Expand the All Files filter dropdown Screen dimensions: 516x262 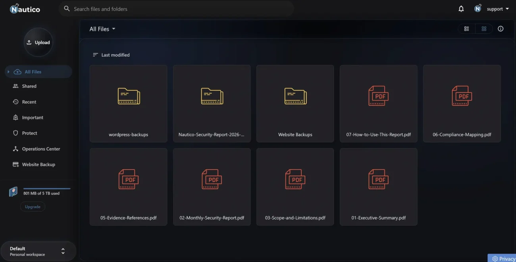(x=102, y=29)
